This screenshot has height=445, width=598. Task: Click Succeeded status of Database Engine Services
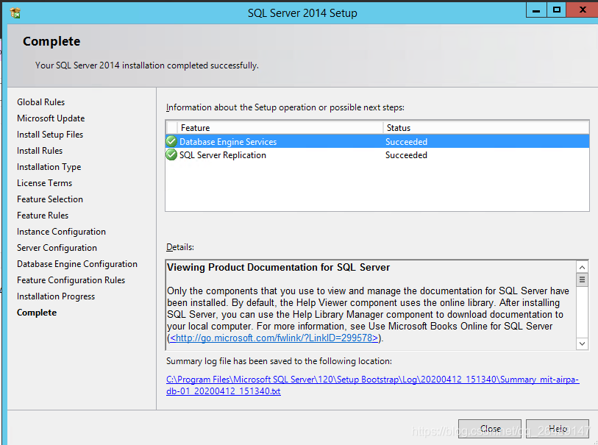click(406, 142)
